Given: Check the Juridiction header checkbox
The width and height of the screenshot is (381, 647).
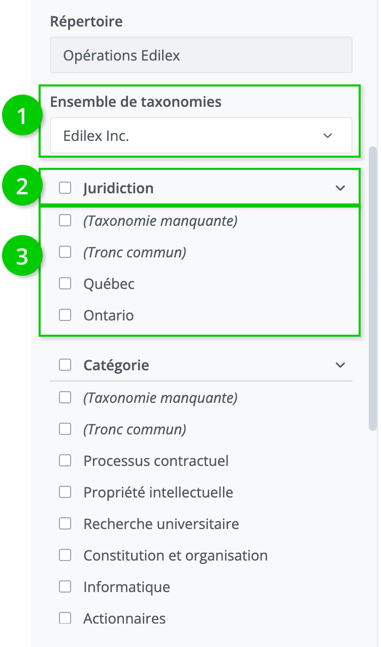Looking at the screenshot, I should tap(65, 188).
